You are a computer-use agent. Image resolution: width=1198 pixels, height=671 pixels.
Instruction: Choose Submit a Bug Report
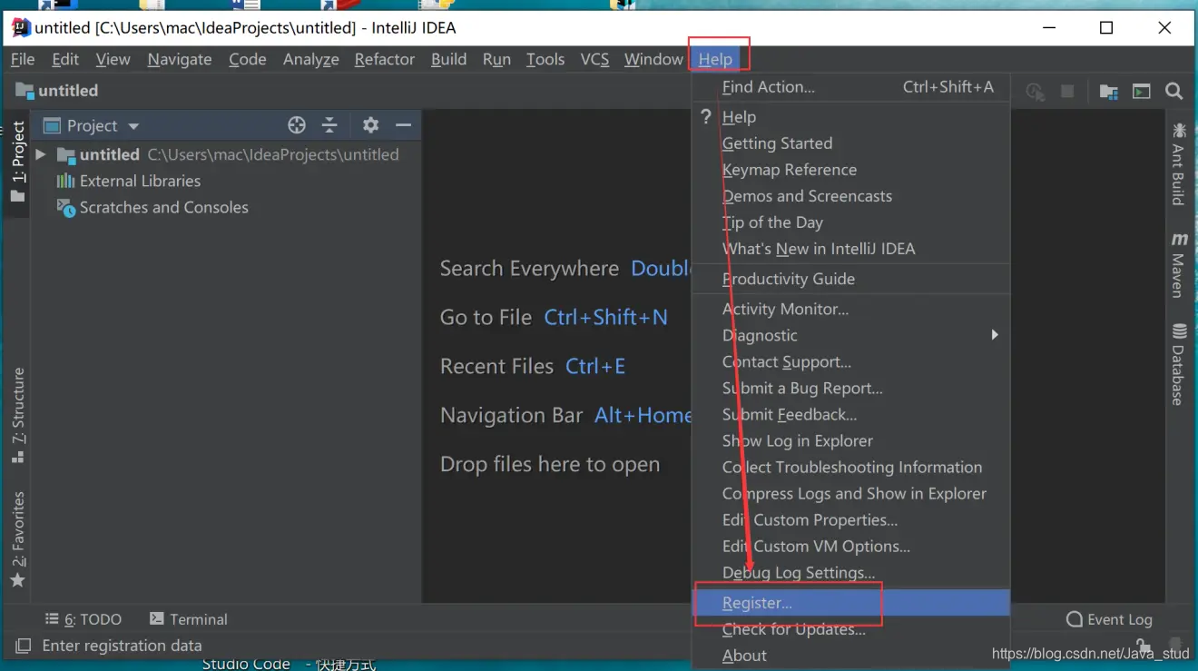coord(851,388)
